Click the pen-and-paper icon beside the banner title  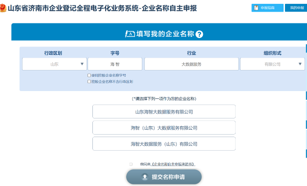click(x=130, y=34)
